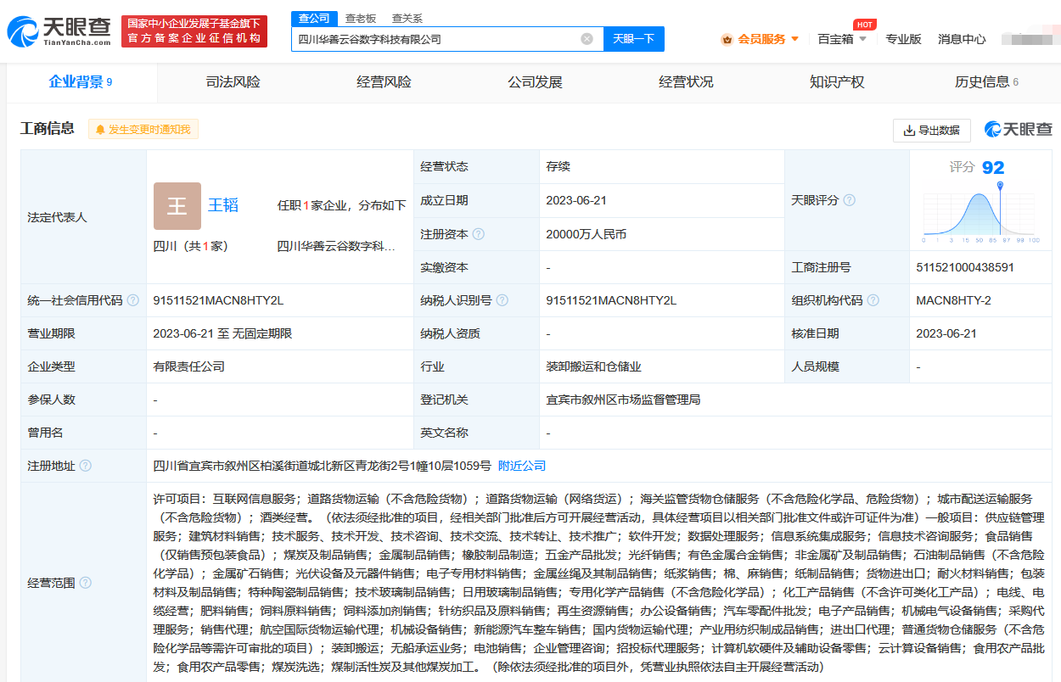Viewport: 1061px width, 682px height.
Task: Click help icon next to 经营范围
Action: point(86,583)
